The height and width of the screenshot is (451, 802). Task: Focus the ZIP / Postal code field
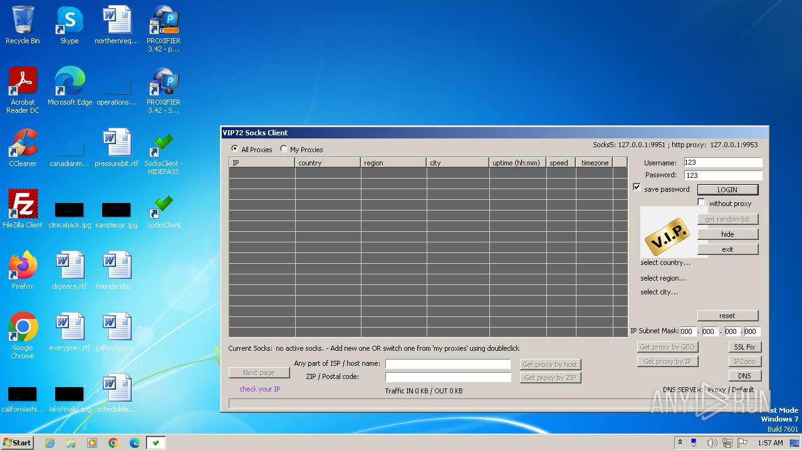(448, 376)
